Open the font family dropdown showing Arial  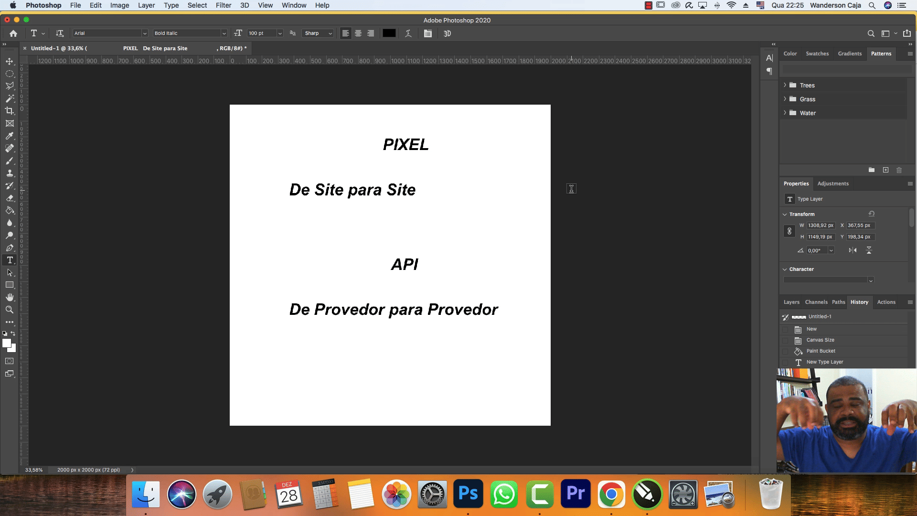pyautogui.click(x=144, y=33)
